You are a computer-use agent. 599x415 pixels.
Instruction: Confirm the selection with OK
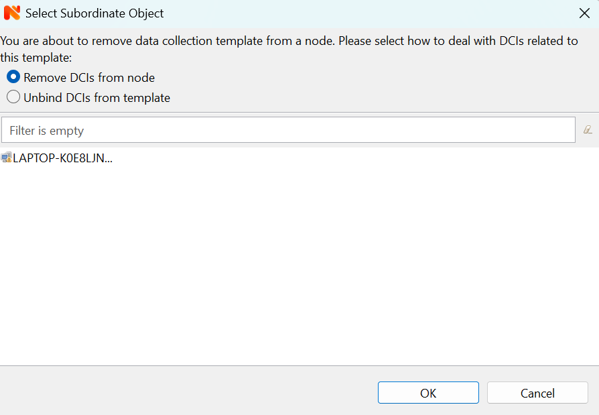point(428,393)
